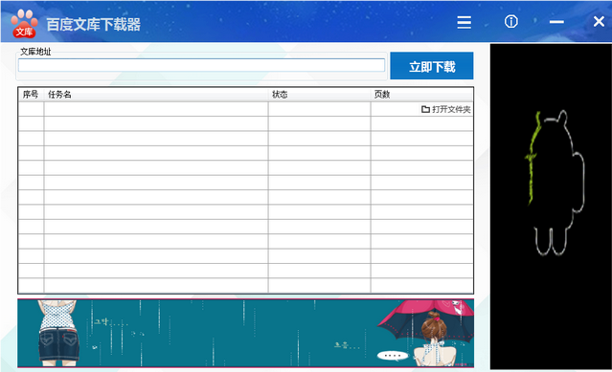The image size is (612, 372).
Task: Click the 百度文库下载器 title text
Action: pyautogui.click(x=93, y=24)
